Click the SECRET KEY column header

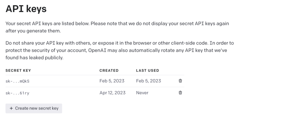[18, 71]
